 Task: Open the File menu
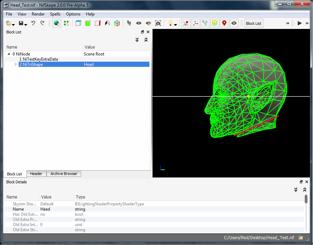[9, 14]
